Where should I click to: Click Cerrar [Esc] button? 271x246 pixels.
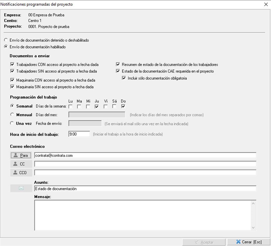249,242
